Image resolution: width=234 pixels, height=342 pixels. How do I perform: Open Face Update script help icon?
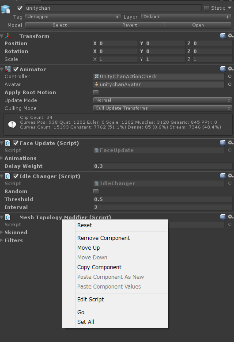click(223, 143)
